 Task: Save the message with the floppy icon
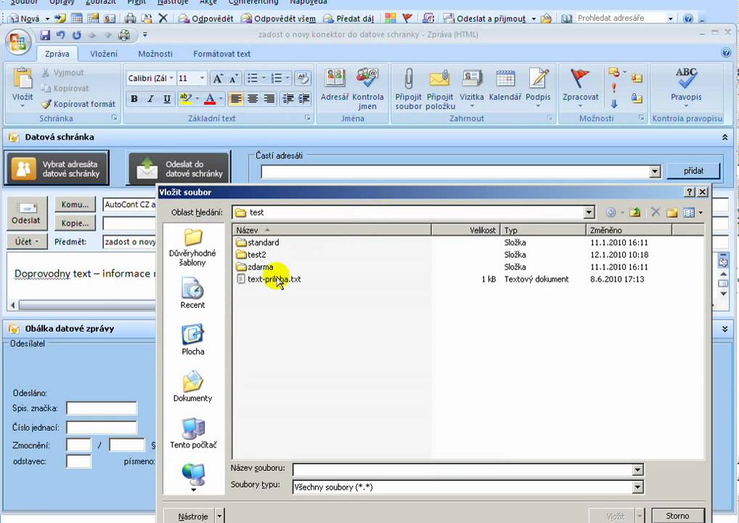pos(45,35)
